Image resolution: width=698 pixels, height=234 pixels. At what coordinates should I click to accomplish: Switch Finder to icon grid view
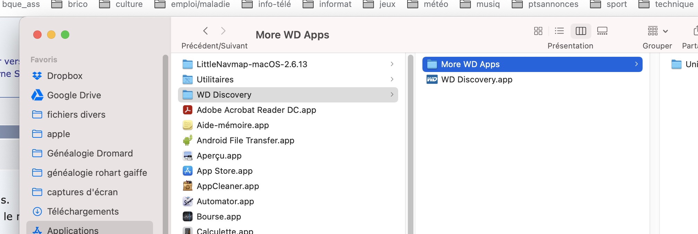pyautogui.click(x=538, y=31)
